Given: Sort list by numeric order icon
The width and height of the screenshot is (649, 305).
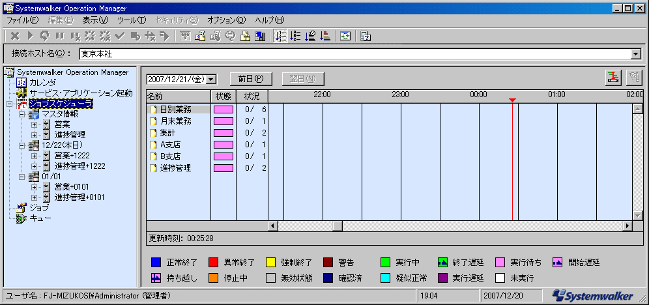Looking at the screenshot, I should point(281,36).
